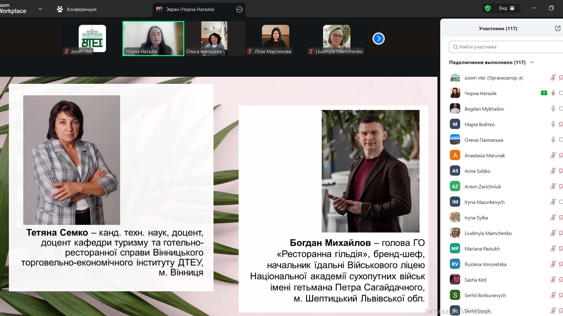Select the Экран (Чорна Наталія) tab

(190, 9)
